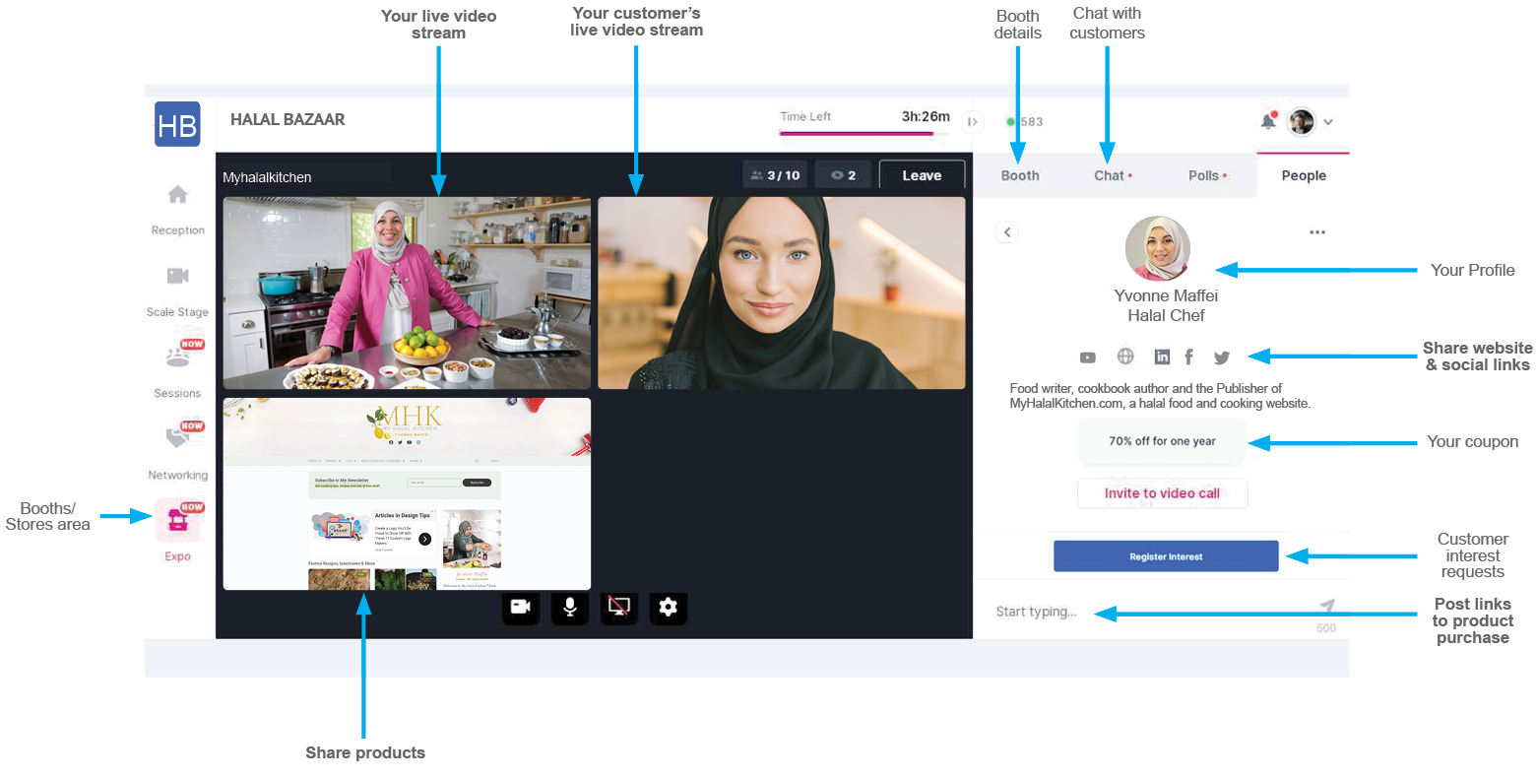Click the Register Interest button

1166,556
